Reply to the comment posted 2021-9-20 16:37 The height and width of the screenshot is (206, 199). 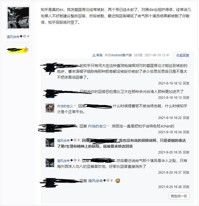point(186,172)
